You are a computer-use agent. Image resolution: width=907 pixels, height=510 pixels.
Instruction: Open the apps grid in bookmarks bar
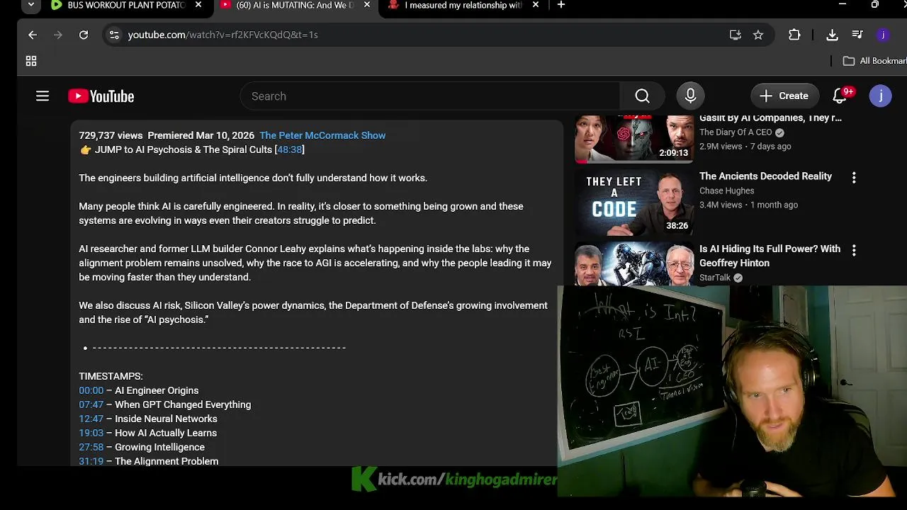click(31, 62)
